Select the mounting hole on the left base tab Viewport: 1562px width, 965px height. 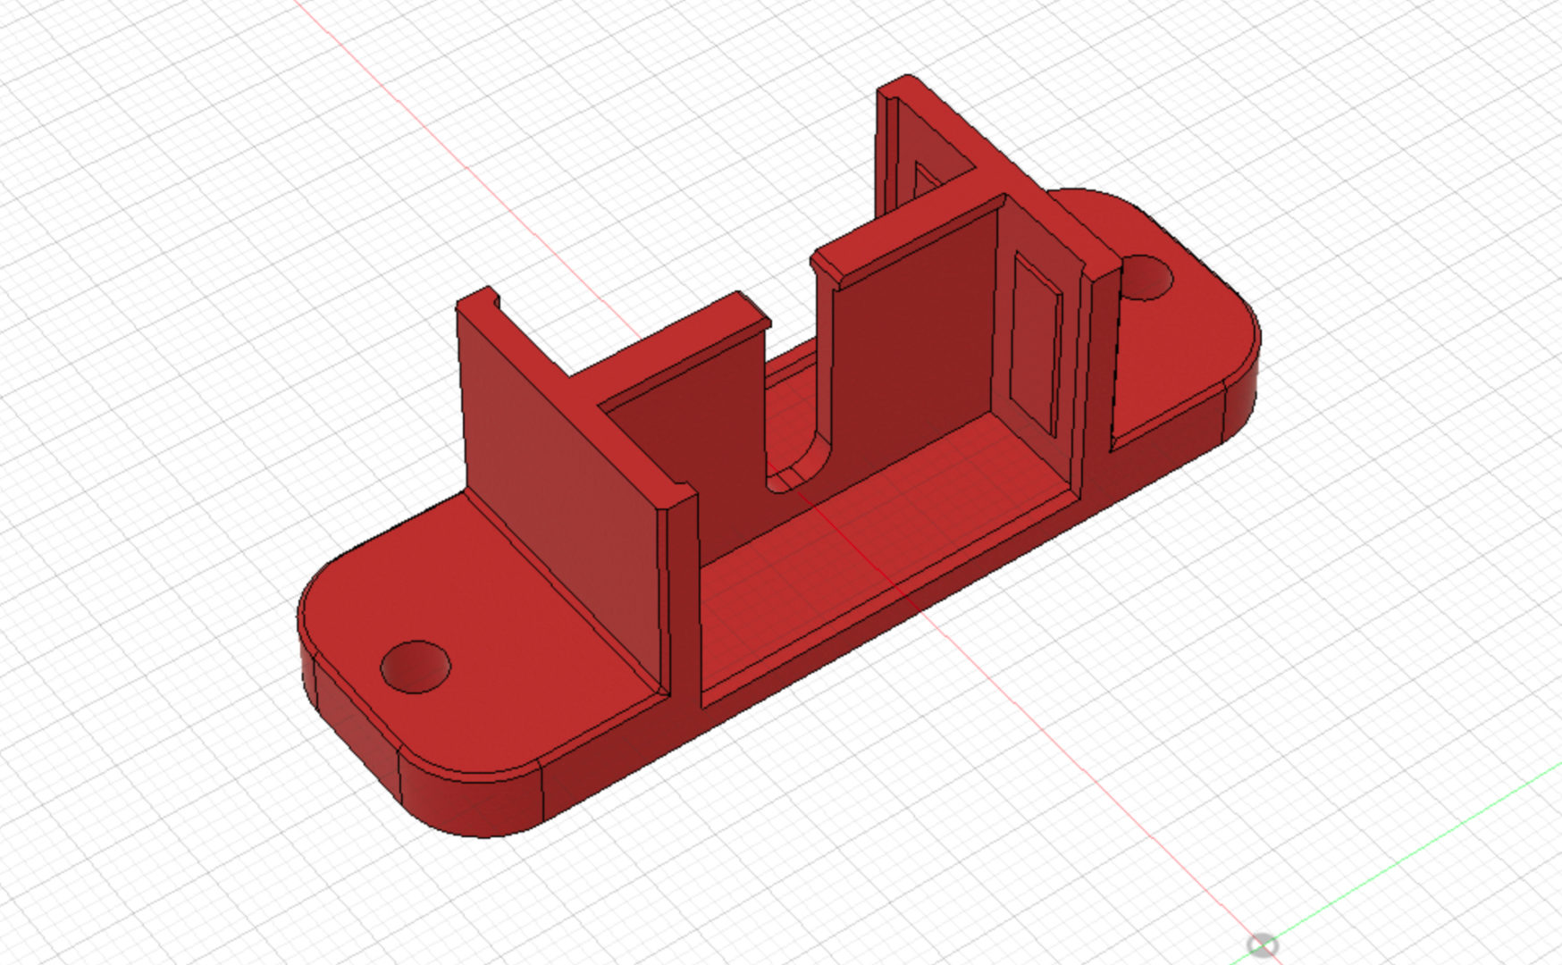click(415, 667)
